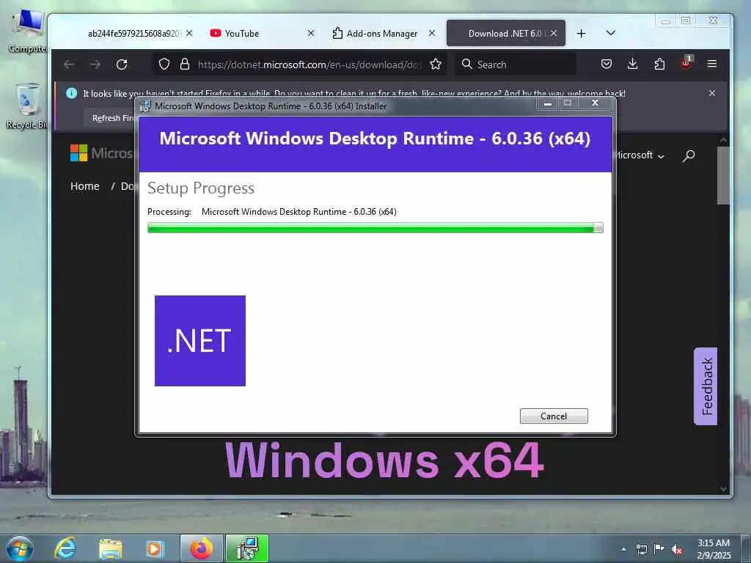The image size is (751, 563).
Task: Open Windows Explorer from taskbar
Action: pos(111,548)
